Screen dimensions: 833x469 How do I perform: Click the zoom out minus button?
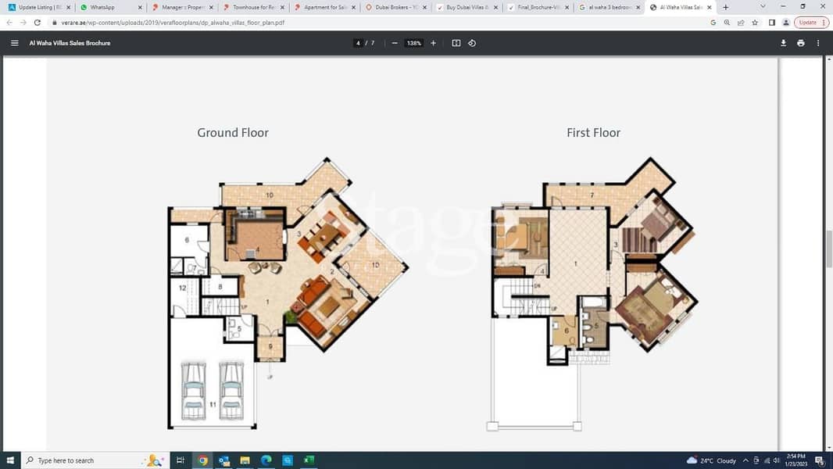[x=395, y=43]
